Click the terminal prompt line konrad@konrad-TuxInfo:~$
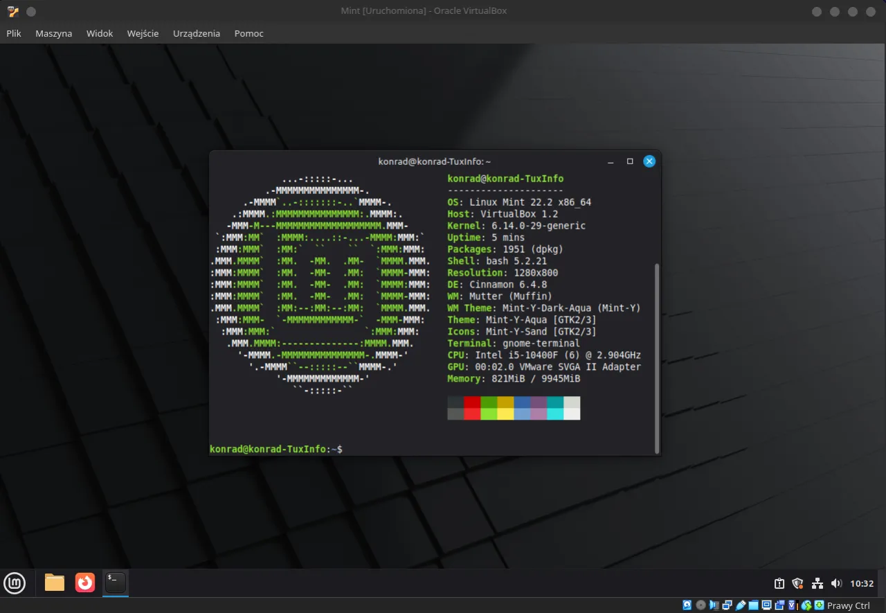Image resolution: width=886 pixels, height=613 pixels. pyautogui.click(x=276, y=449)
